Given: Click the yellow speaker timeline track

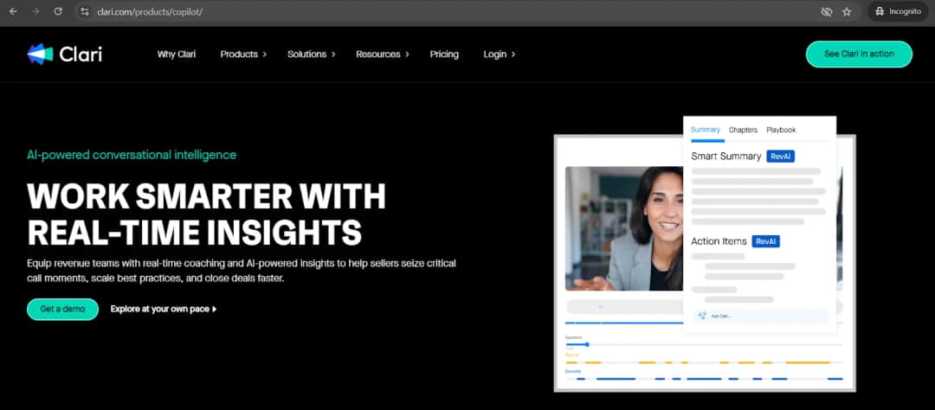Looking at the screenshot, I should [704, 362].
